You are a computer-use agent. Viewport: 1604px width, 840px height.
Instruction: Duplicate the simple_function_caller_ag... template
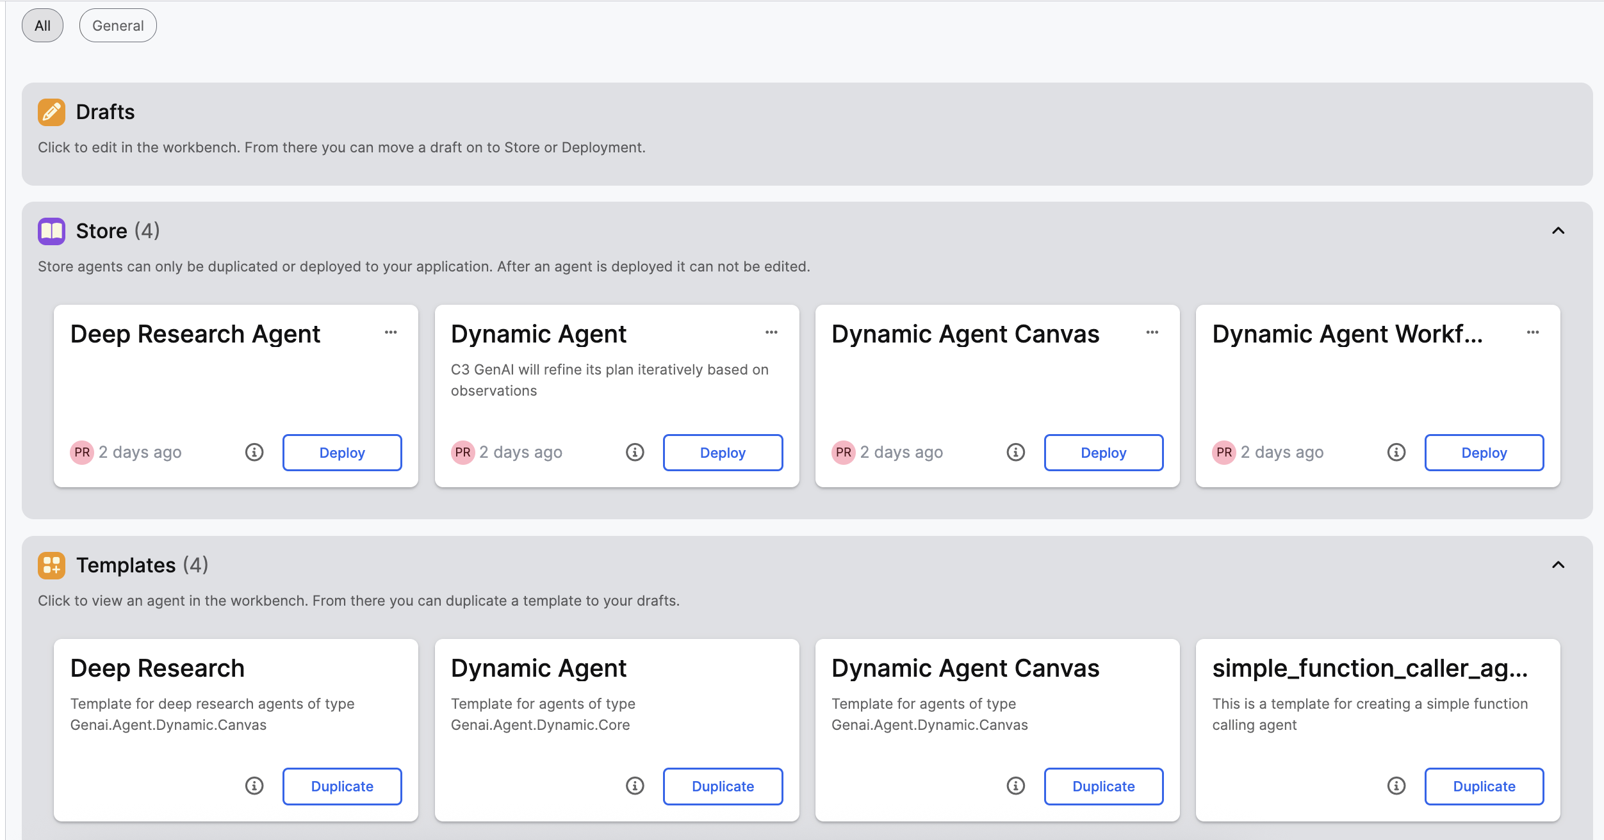click(1484, 786)
